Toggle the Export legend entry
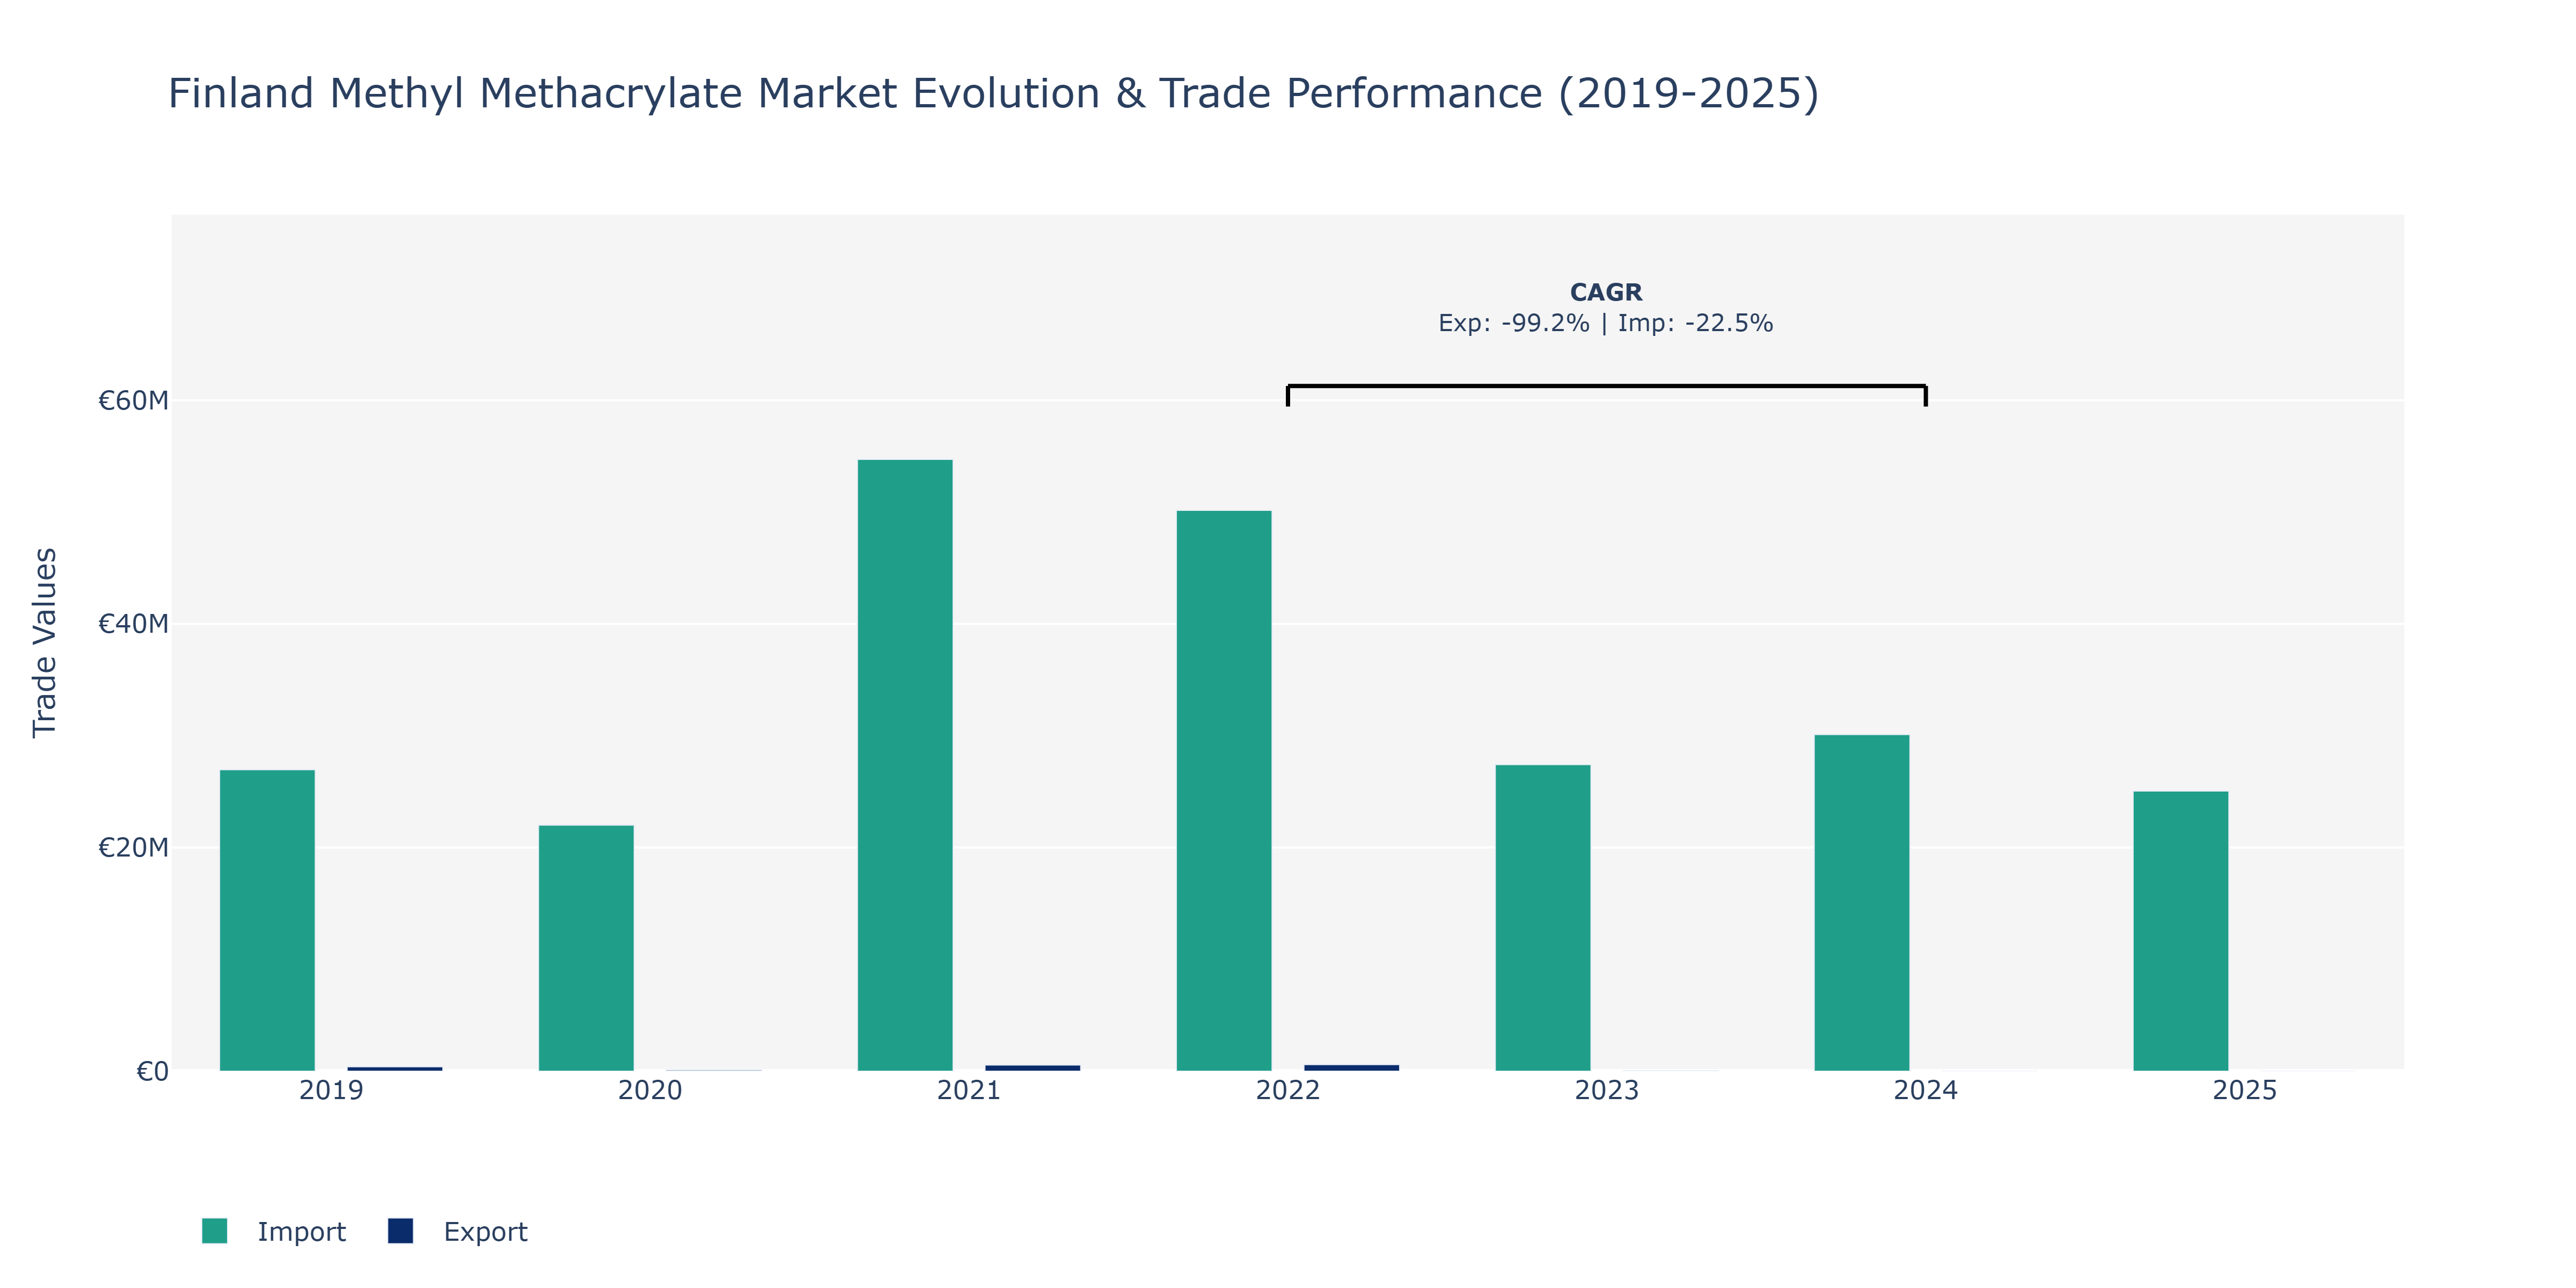The height and width of the screenshot is (1288, 2576). (x=458, y=1231)
